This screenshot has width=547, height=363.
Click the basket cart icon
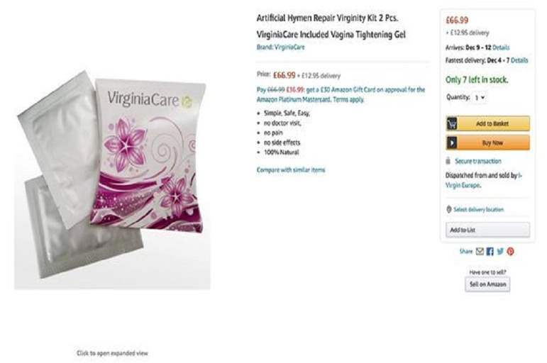[x=452, y=123]
